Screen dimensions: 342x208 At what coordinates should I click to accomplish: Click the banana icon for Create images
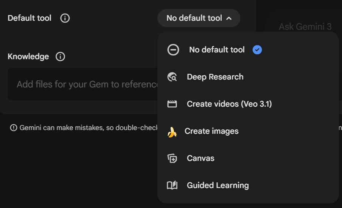172,132
